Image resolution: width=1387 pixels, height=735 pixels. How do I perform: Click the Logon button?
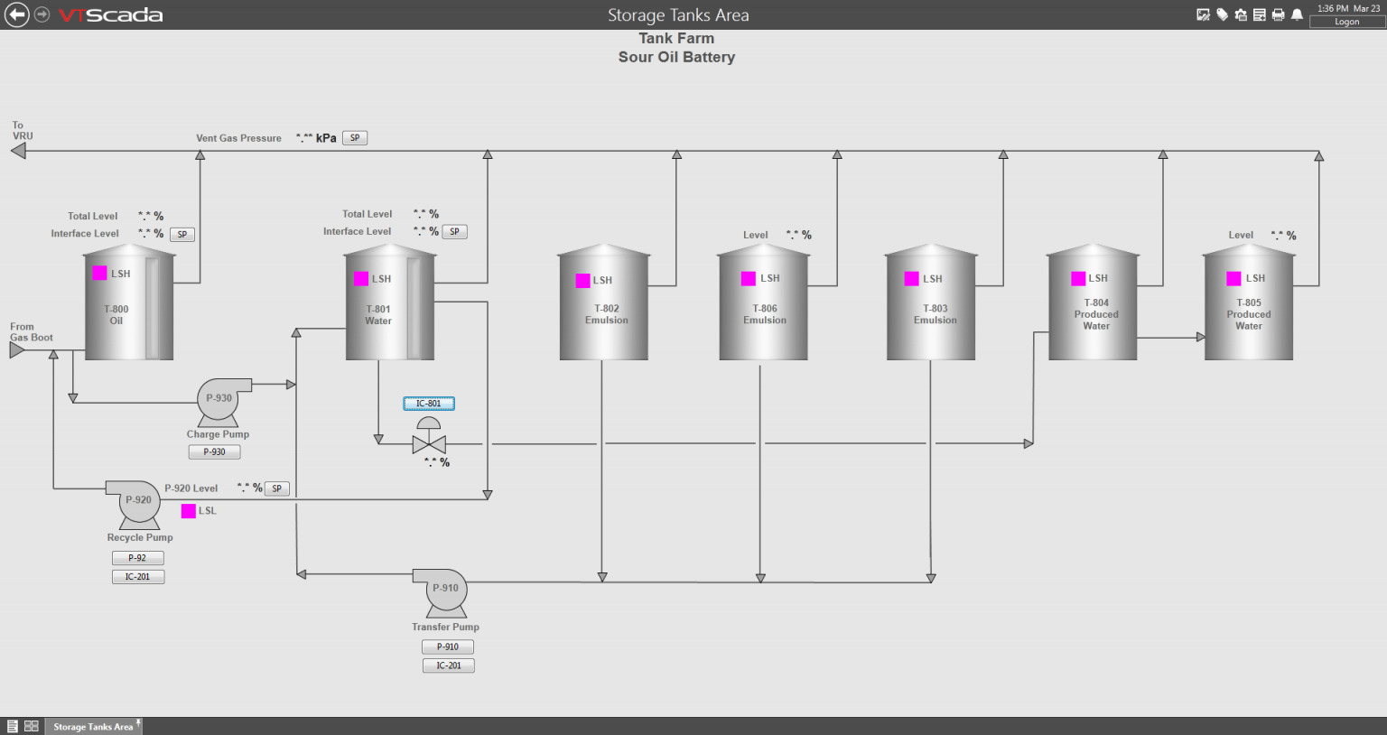tap(1346, 22)
